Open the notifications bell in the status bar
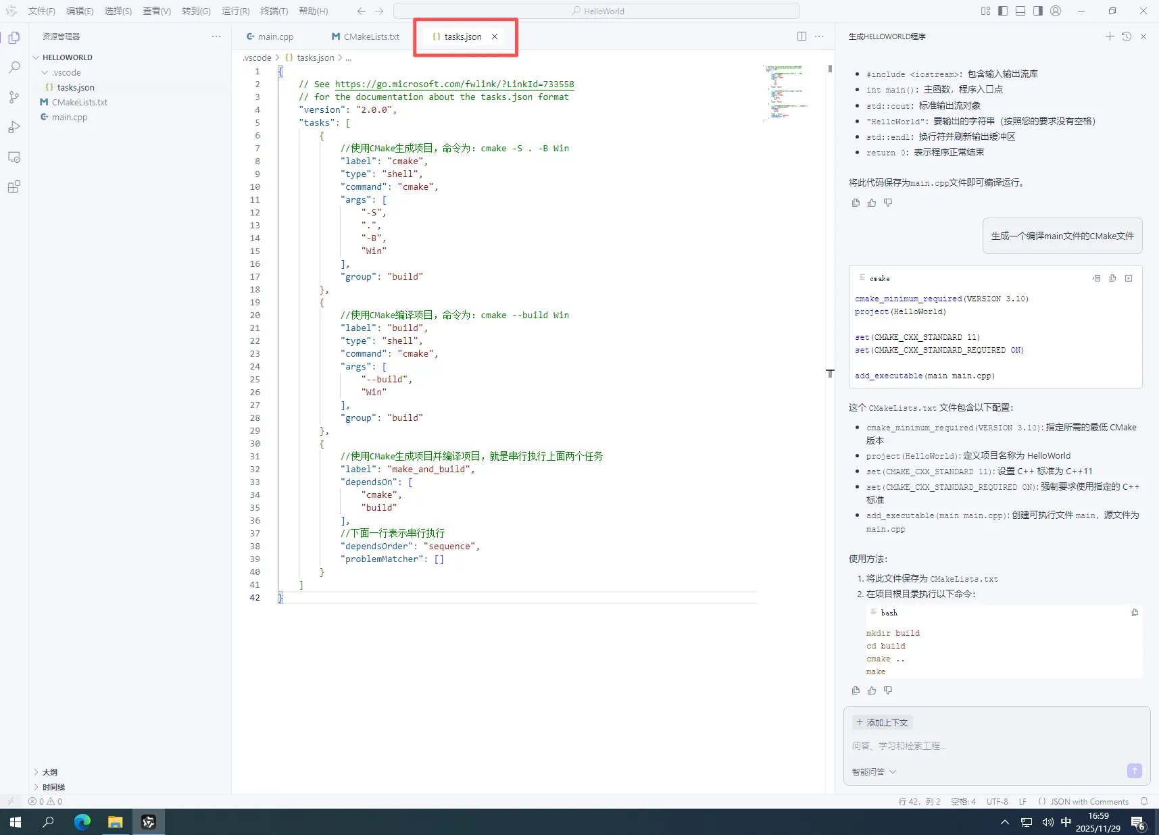 point(1144,802)
